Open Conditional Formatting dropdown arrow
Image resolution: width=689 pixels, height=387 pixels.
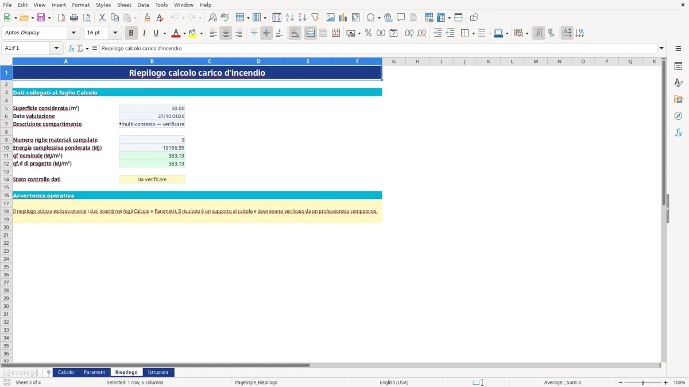pyautogui.click(x=527, y=33)
